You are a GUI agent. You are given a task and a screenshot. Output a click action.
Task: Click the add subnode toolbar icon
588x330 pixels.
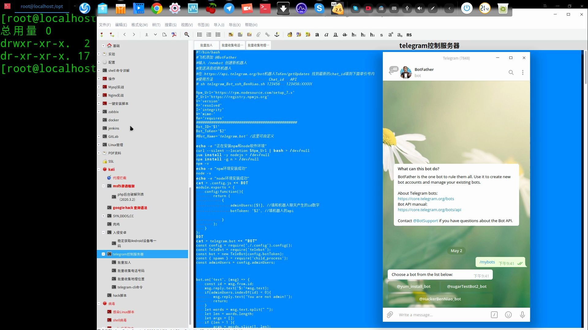112,35
